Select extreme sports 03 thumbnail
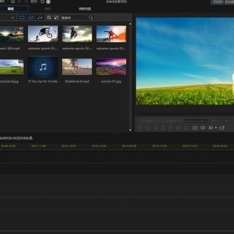The image size is (234, 234). point(111,34)
